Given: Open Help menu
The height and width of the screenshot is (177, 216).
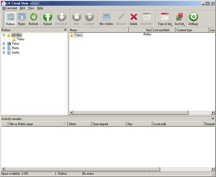Looking at the screenshot, I should tap(40, 8).
